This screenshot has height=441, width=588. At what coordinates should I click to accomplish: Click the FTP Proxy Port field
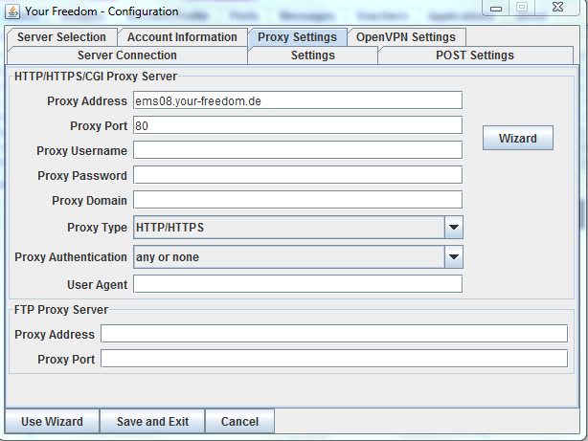click(334, 359)
